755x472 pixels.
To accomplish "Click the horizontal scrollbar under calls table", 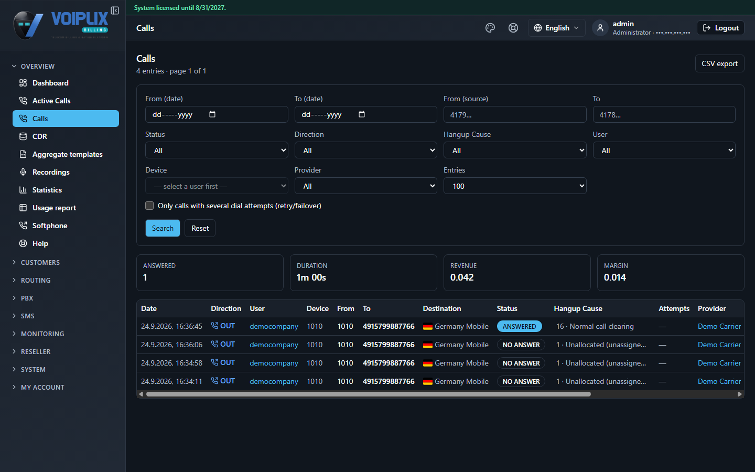I will [x=368, y=394].
